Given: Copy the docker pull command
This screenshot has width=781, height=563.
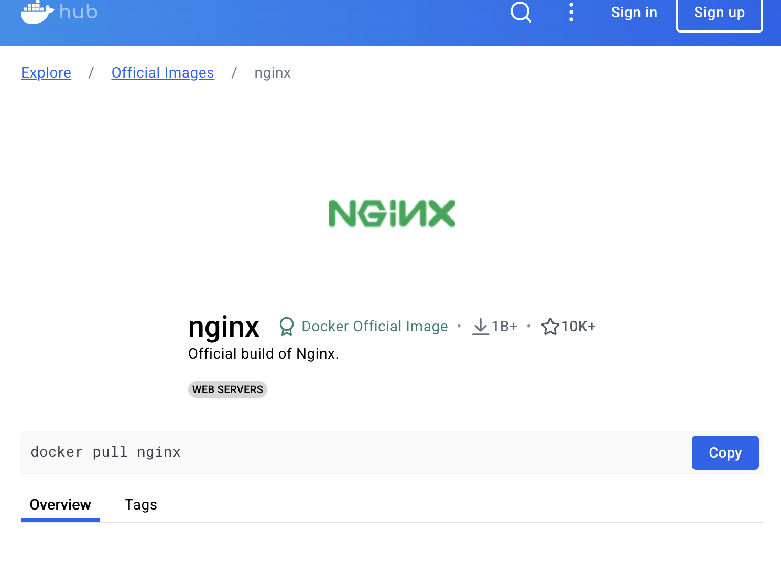Looking at the screenshot, I should 725,452.
